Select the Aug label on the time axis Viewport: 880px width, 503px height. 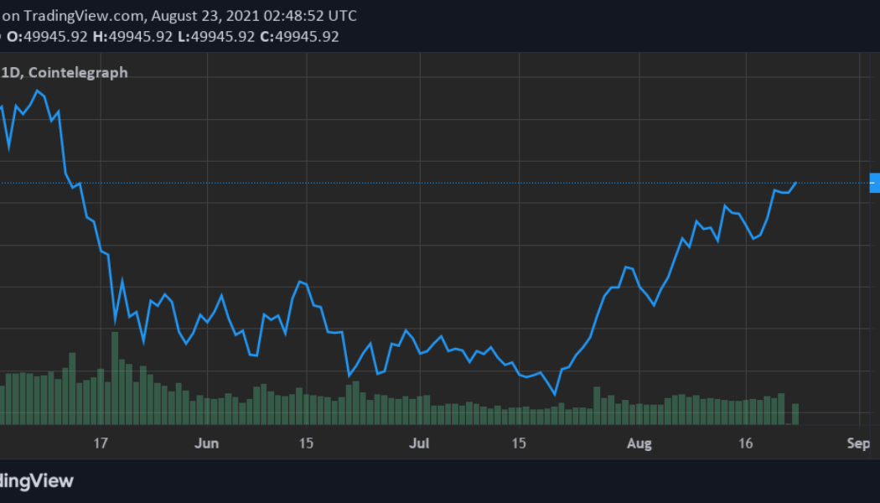pos(639,443)
